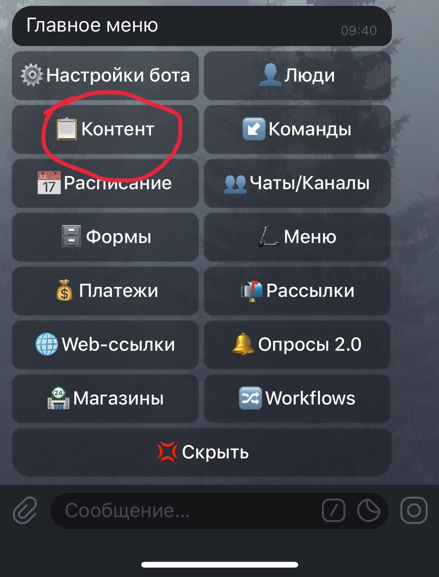
Task: Select Опросы 2.0 bell button
Action: click(x=297, y=345)
